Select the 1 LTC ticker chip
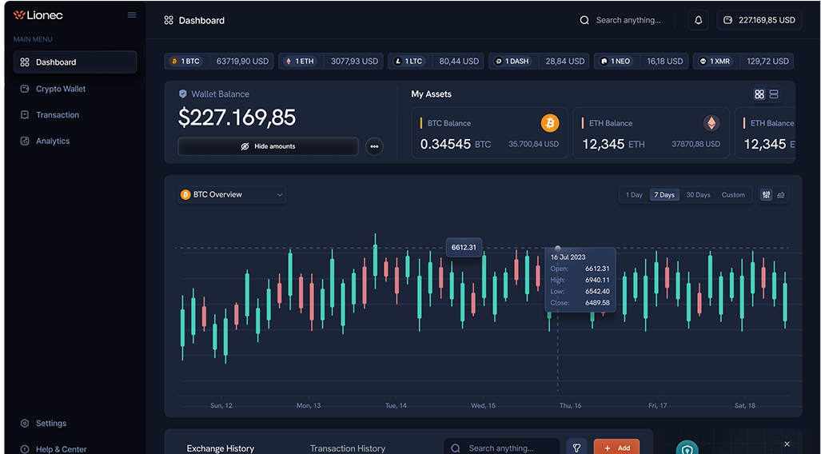821x454 pixels. [436, 62]
